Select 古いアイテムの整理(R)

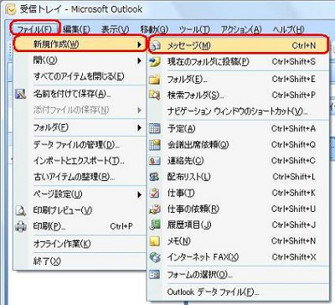click(x=80, y=177)
